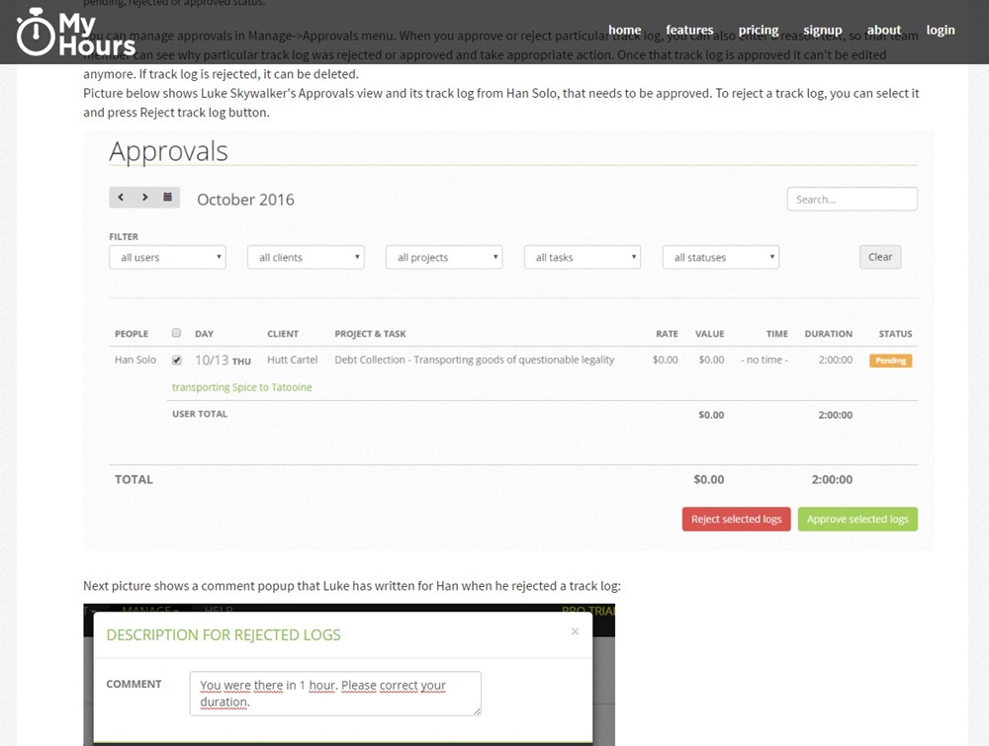989x746 pixels.
Task: Toggle the select-all checkbox in table header
Action: [177, 333]
